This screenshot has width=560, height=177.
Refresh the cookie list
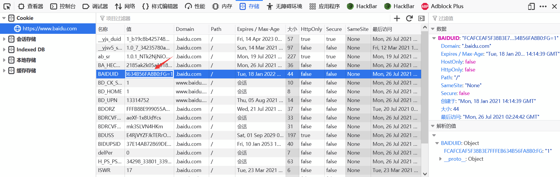[409, 18]
